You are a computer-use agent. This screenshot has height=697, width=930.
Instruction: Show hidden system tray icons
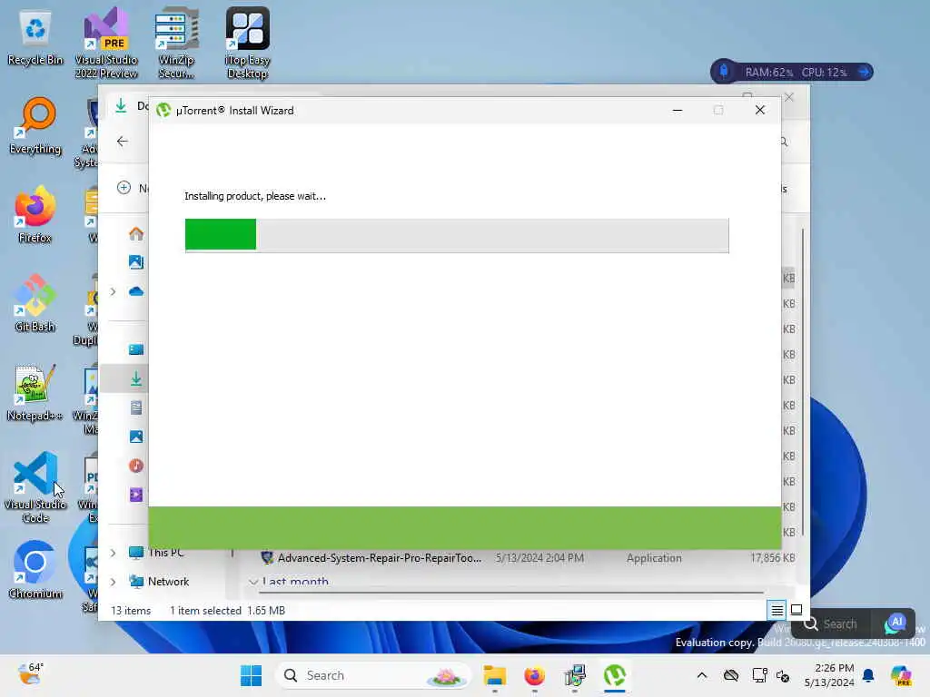click(702, 675)
